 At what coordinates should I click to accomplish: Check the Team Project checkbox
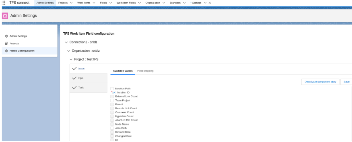(x=112, y=101)
